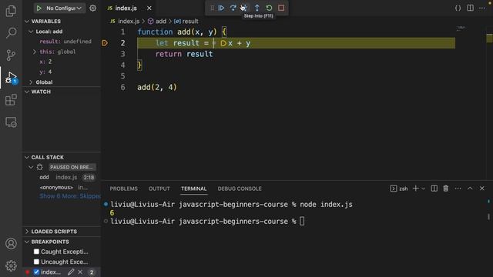Open the Explorer view in activity bar

[x=11, y=11]
